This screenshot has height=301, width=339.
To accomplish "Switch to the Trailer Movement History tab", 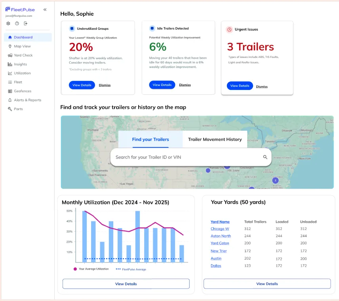I will [x=215, y=139].
